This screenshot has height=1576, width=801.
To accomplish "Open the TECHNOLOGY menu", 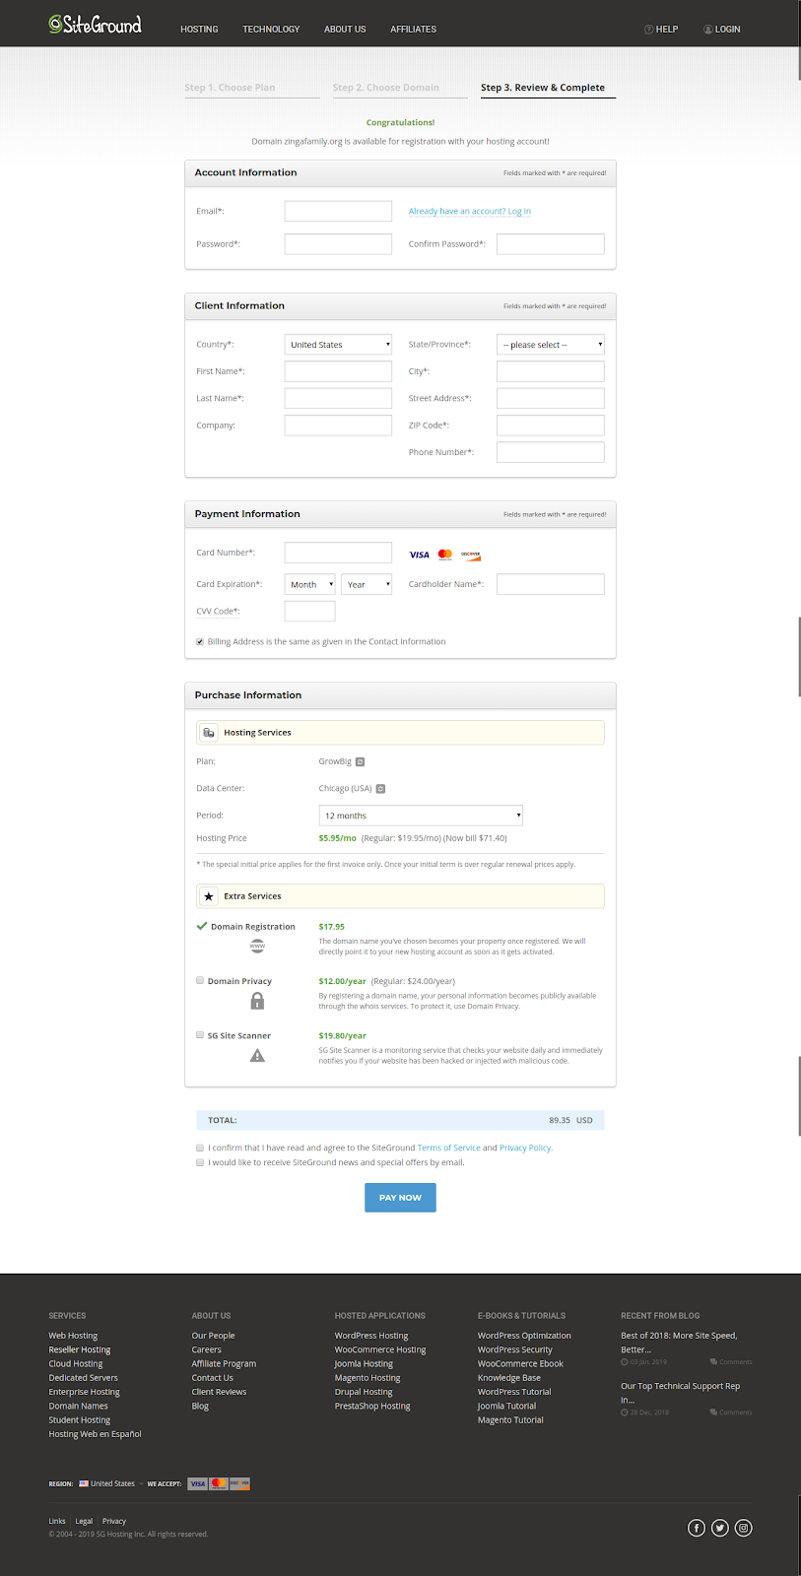I will click(x=271, y=29).
